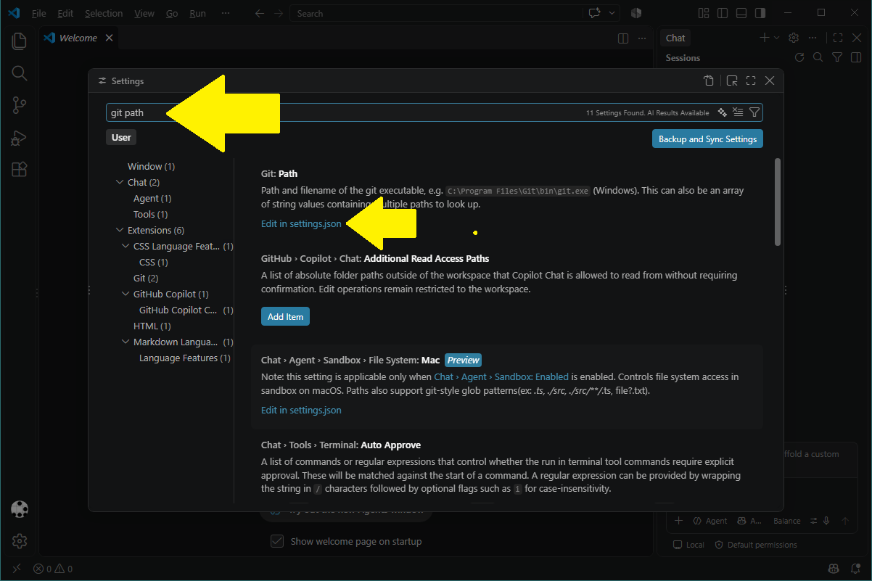The image size is (872, 581).
Task: Collapse GitHub Copilot tree group
Action: pos(126,294)
